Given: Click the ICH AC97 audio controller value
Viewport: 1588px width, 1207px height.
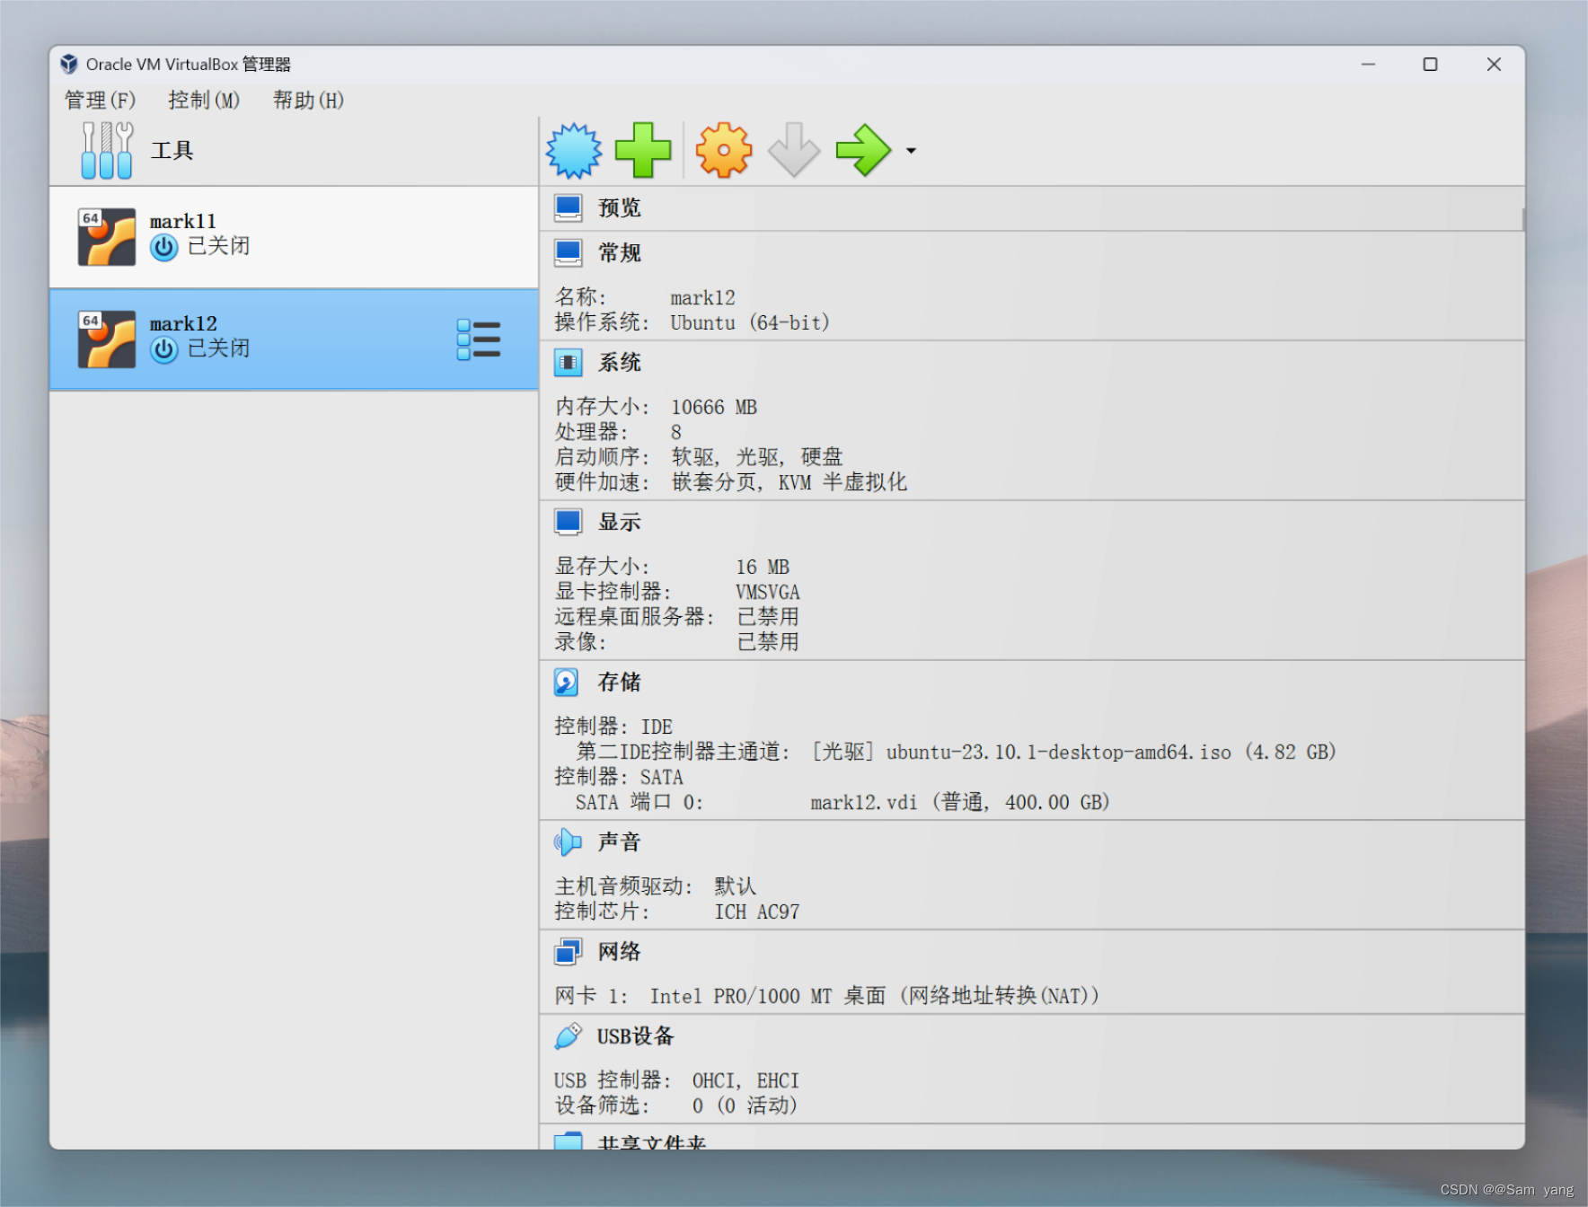Looking at the screenshot, I should click(757, 912).
